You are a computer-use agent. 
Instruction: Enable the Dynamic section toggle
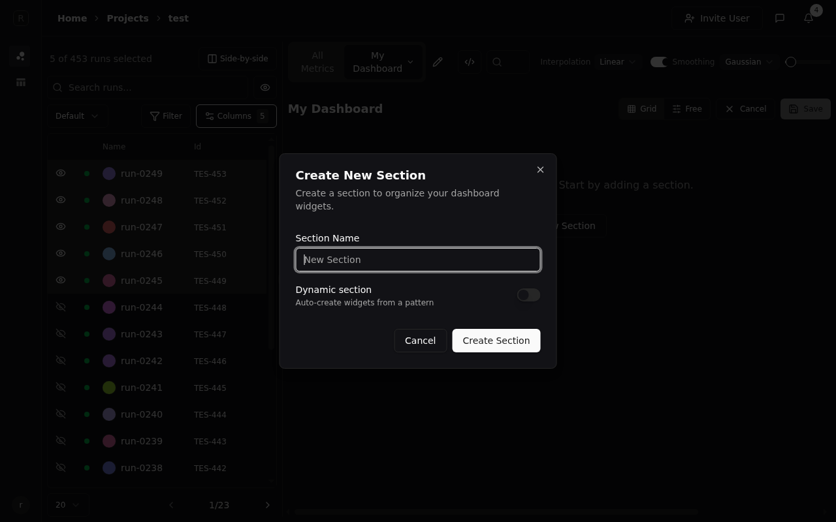528,295
